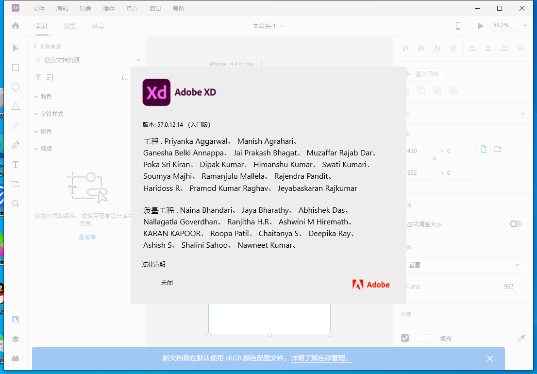Image resolution: width=537 pixels, height=374 pixels.
Task: Select the Rectangle tool
Action: 15,68
